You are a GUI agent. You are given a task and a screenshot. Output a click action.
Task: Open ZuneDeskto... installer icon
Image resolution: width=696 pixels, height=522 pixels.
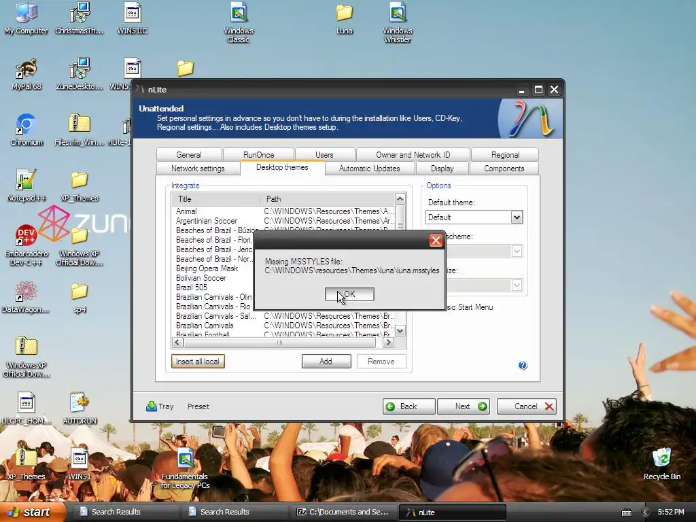(x=80, y=74)
